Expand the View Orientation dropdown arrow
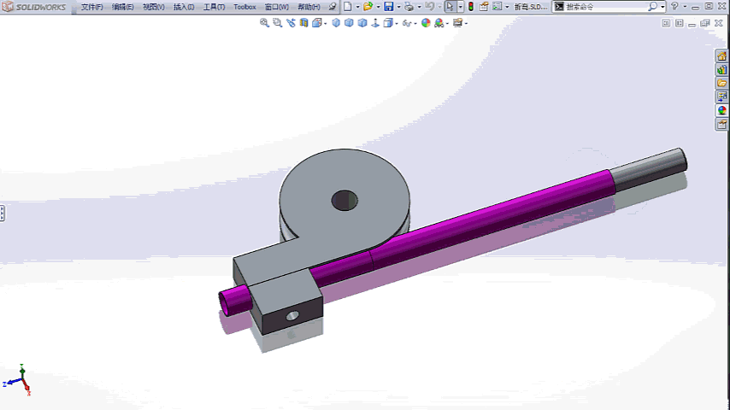Viewport: 730px width, 410px height. pos(326,23)
